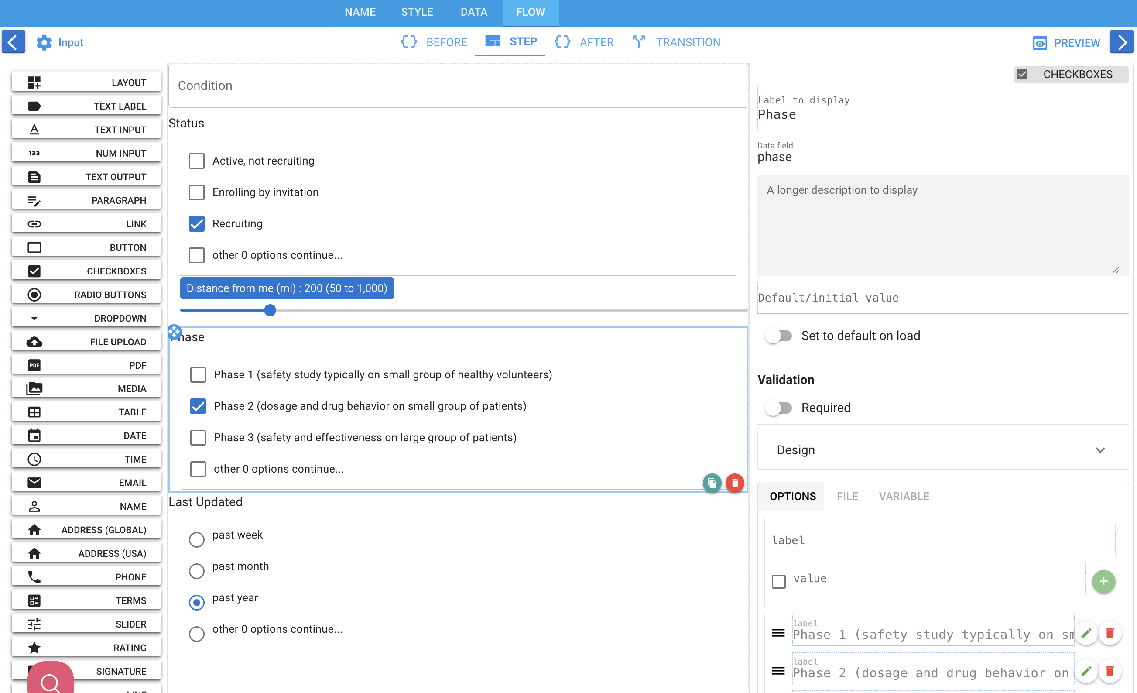Add a Text Input component
Image resolution: width=1137 pixels, height=693 pixels.
[x=86, y=129]
